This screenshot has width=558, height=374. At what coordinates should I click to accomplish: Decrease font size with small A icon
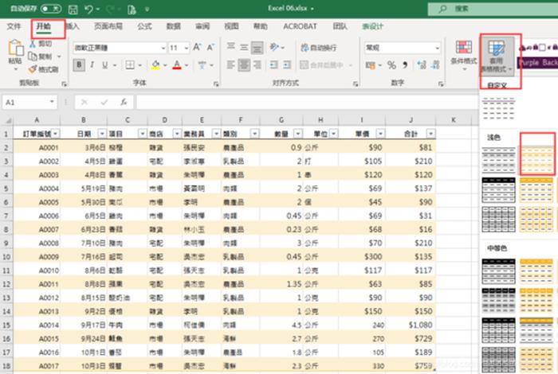210,47
